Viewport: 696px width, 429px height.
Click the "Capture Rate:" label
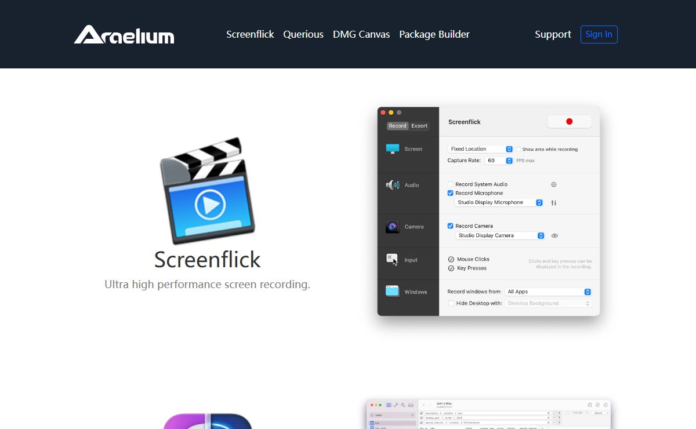click(x=464, y=161)
